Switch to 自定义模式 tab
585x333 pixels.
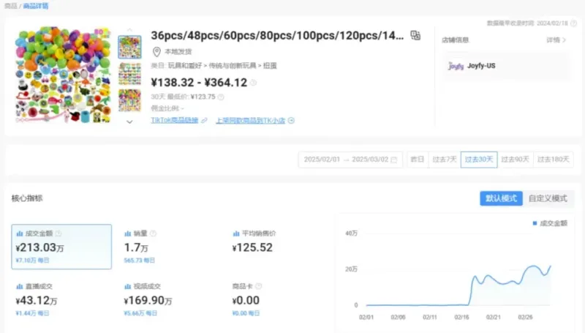click(x=548, y=198)
